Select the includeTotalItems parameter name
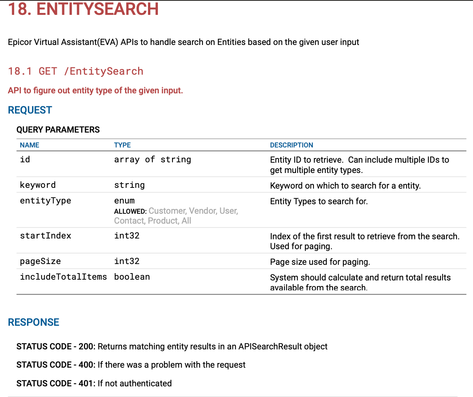The height and width of the screenshot is (397, 473). (x=63, y=277)
